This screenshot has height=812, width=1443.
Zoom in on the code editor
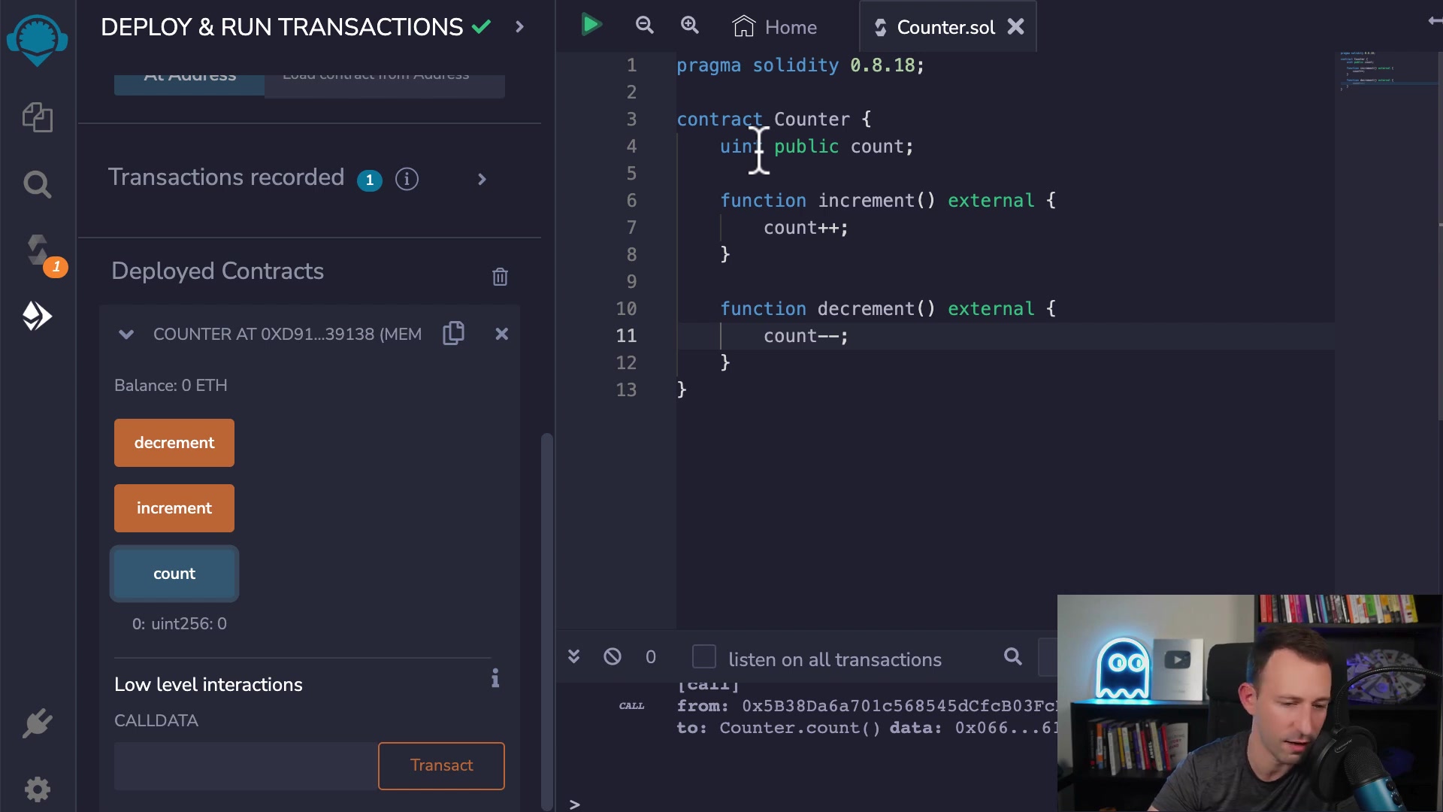[690, 25]
